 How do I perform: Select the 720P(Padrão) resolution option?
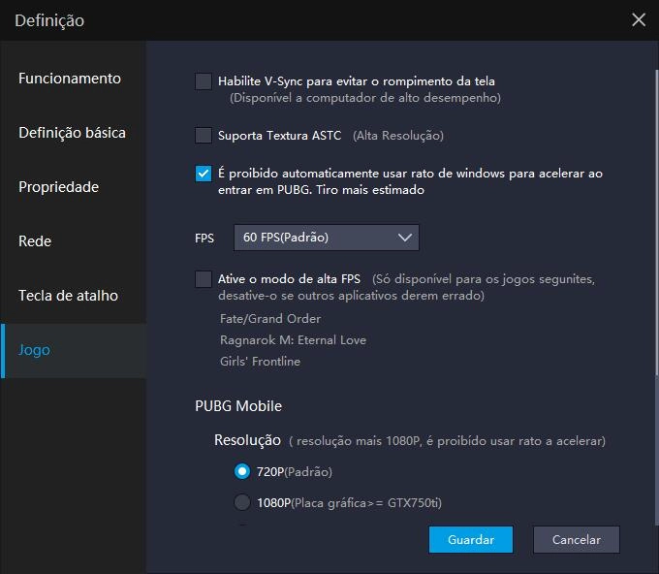point(242,472)
